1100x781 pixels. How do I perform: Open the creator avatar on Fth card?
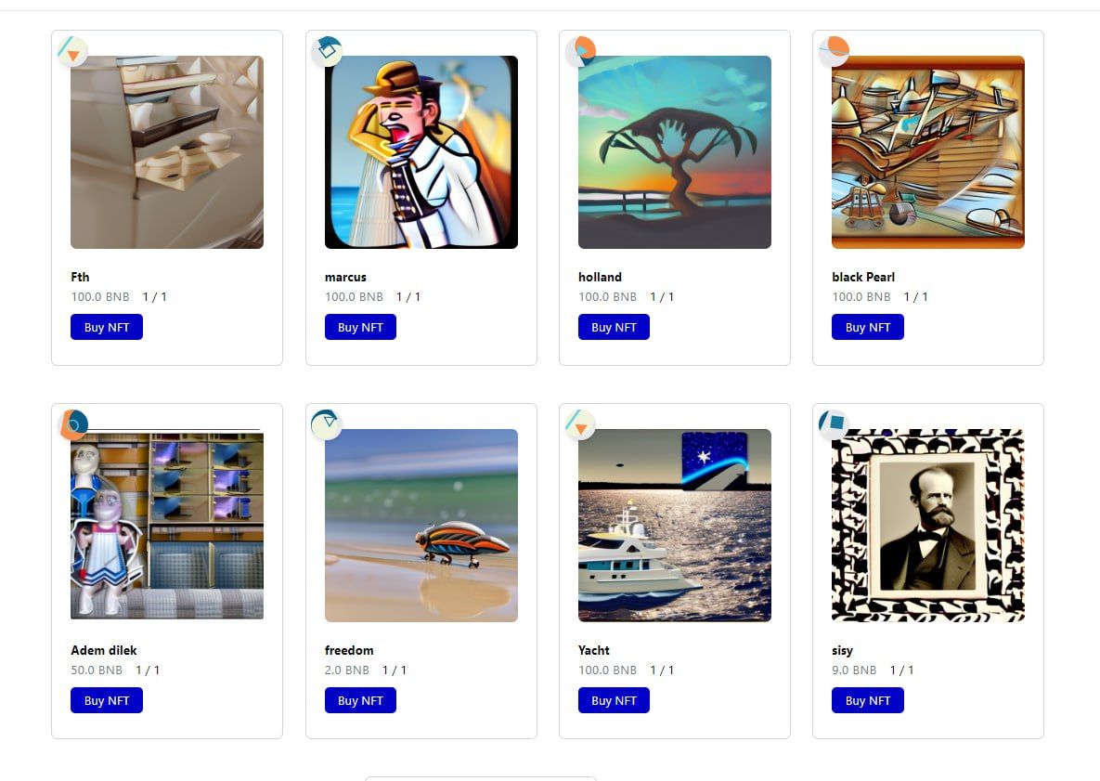point(72,51)
